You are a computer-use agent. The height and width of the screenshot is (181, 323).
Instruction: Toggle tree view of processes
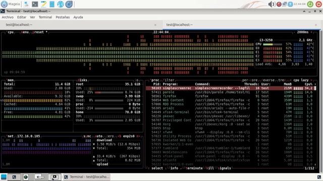click(282, 80)
